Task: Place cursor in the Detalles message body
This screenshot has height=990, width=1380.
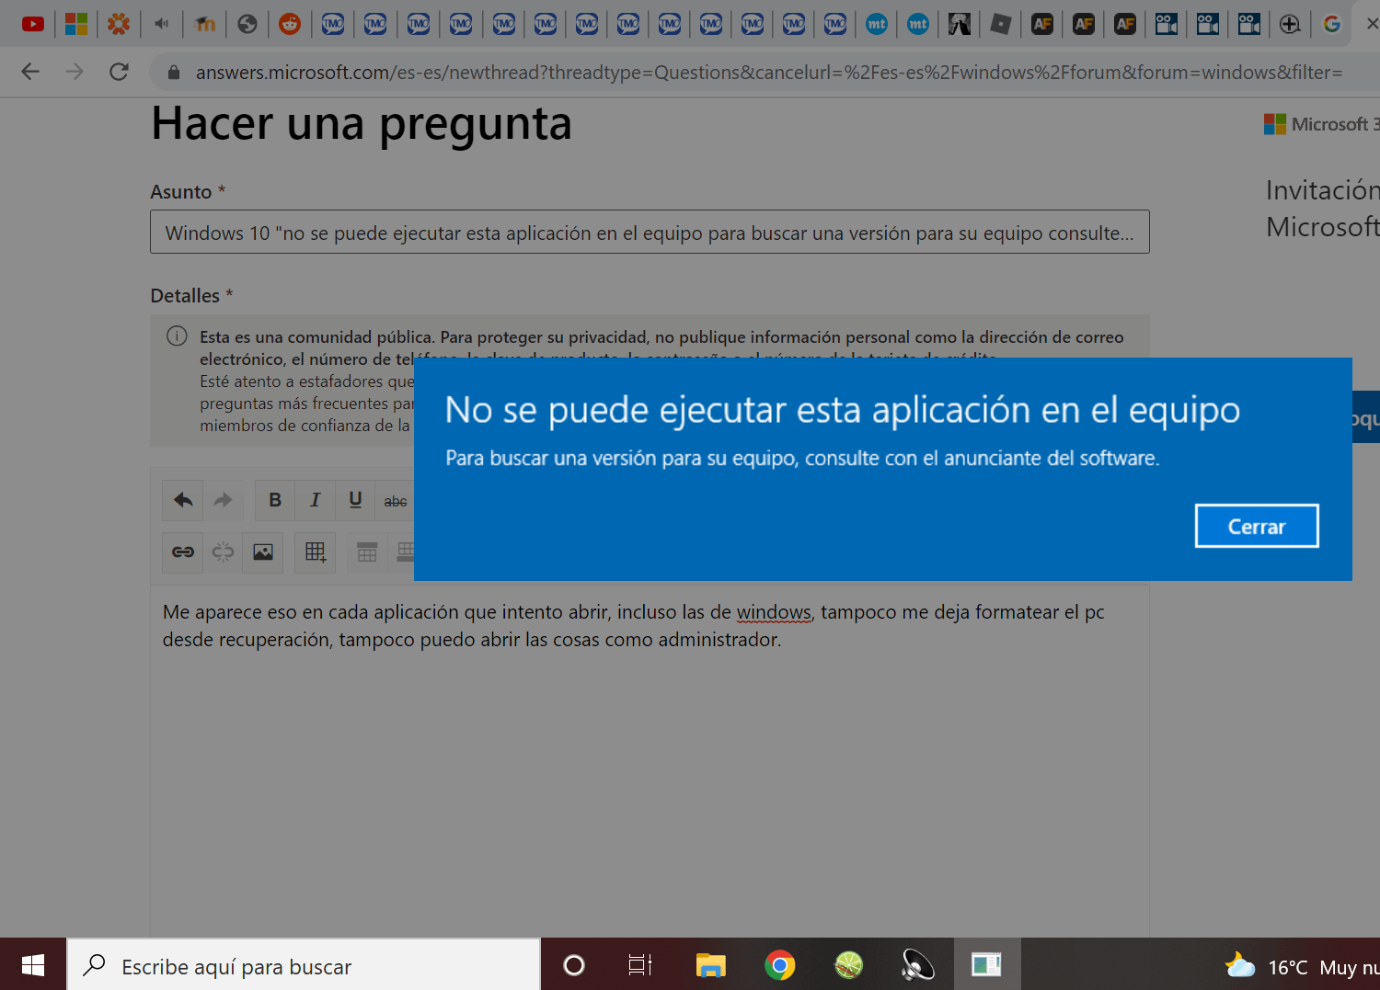Action: pos(650,763)
